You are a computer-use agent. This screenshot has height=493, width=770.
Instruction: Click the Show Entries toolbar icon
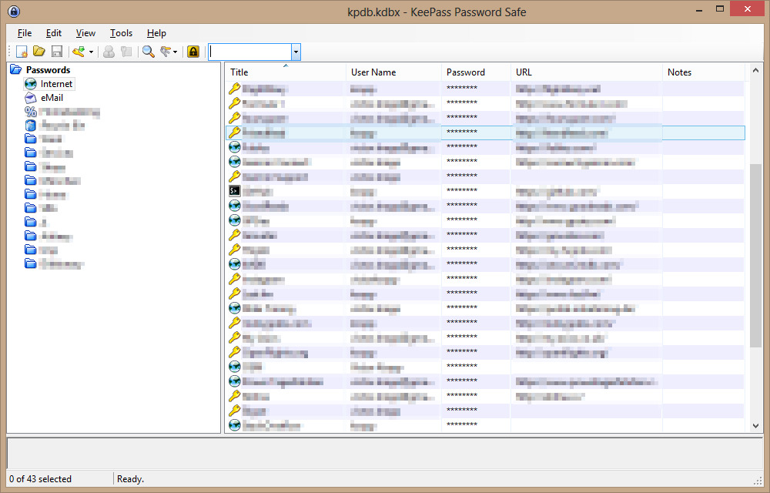click(165, 52)
